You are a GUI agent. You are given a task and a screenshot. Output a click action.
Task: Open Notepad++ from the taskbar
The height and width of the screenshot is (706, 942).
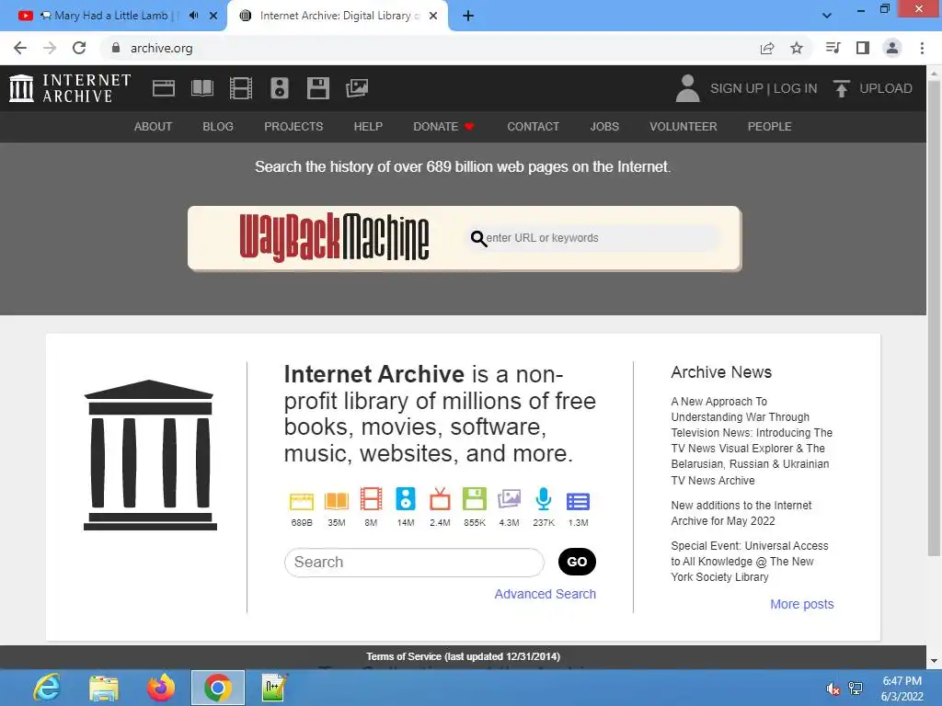pos(275,688)
